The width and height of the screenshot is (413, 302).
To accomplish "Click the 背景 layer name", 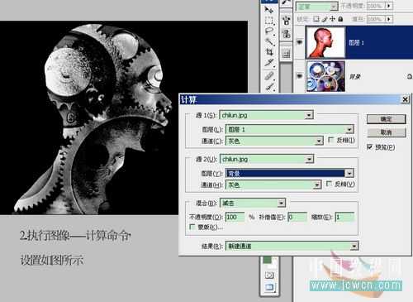I will click(x=355, y=76).
